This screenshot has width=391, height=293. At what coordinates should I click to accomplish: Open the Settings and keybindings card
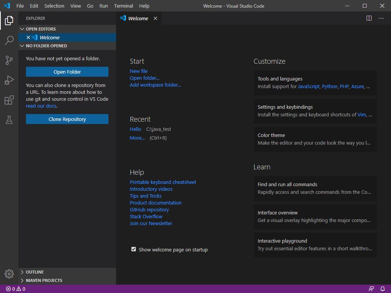pyautogui.click(x=315, y=111)
